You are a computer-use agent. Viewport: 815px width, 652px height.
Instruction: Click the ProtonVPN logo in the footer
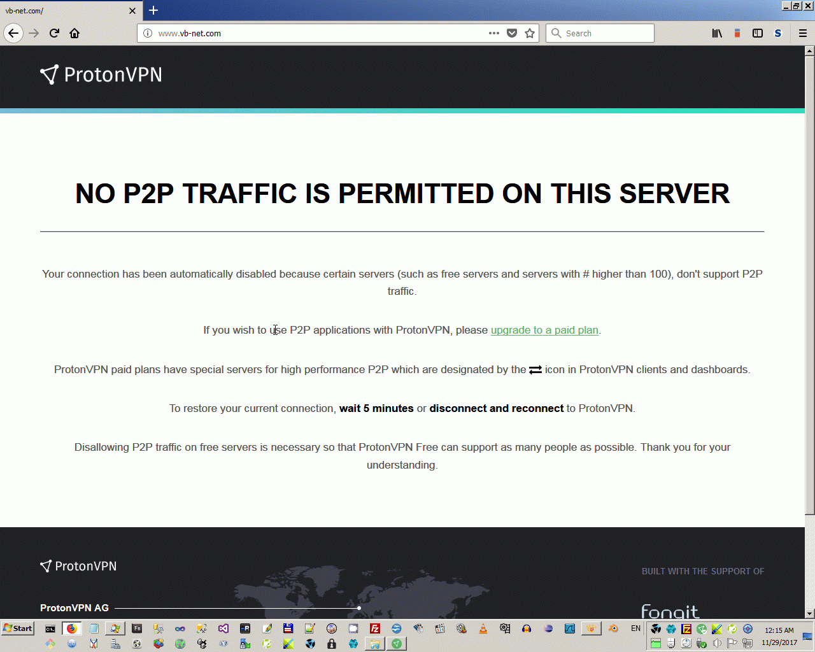click(78, 566)
